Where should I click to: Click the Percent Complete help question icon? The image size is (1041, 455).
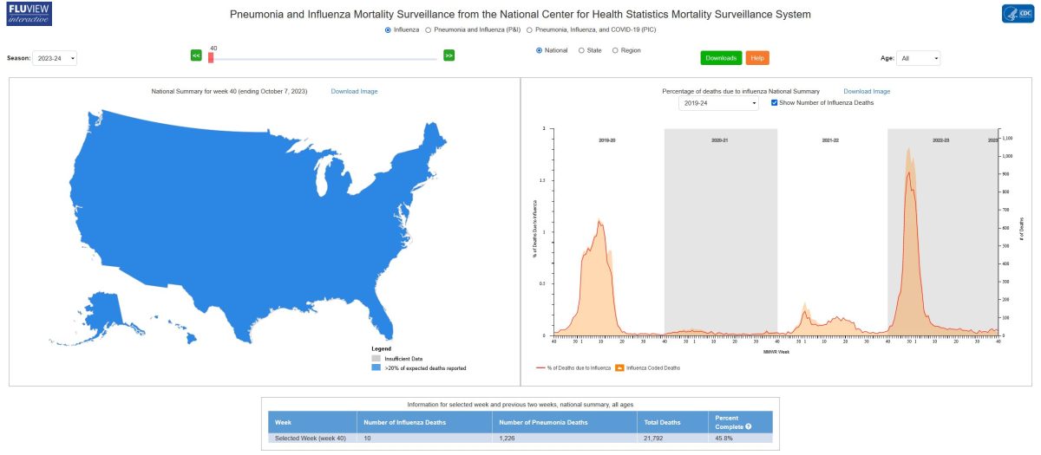[748, 426]
